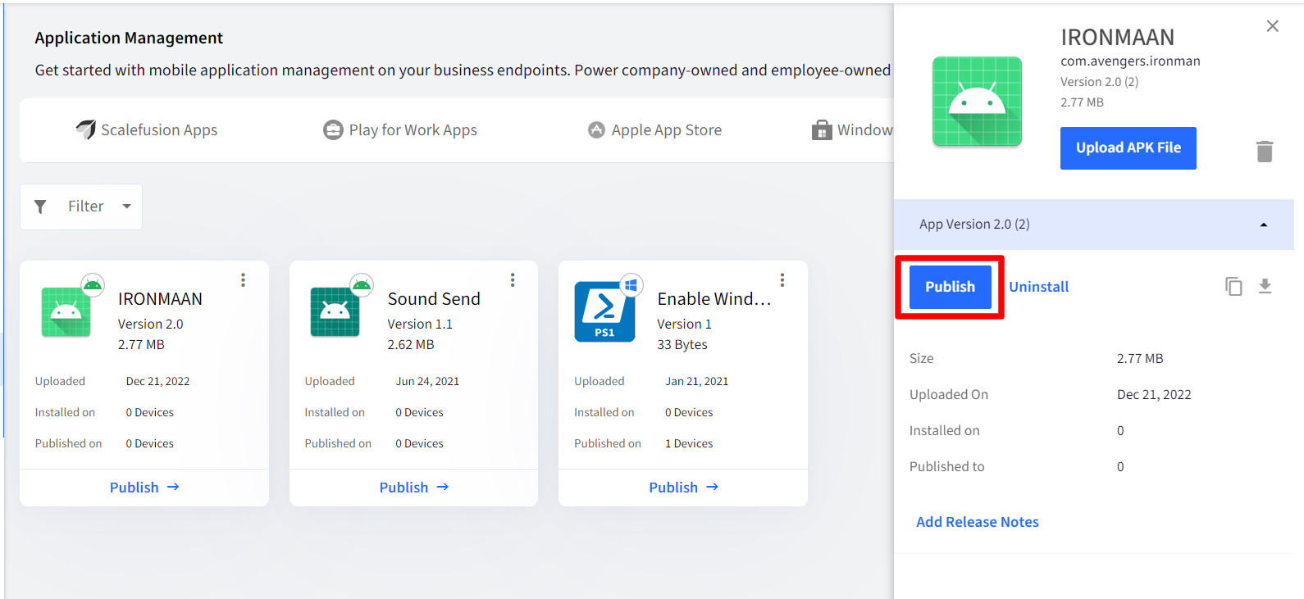Click Upload APK File button
1304x599 pixels.
(1128, 148)
